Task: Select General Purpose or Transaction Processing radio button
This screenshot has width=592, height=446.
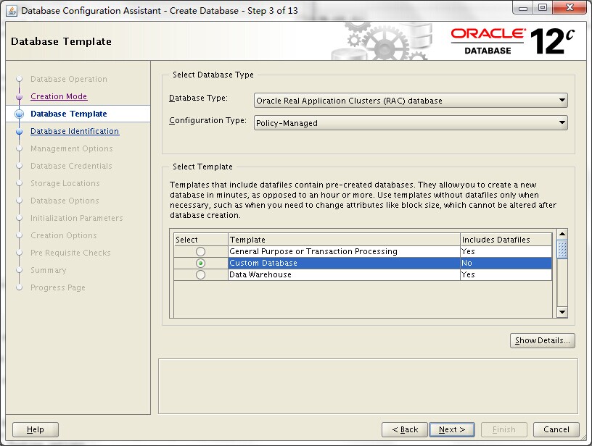Action: (x=200, y=251)
